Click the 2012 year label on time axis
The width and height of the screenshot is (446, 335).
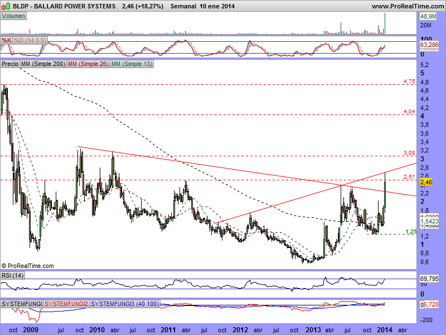[x=240, y=330]
